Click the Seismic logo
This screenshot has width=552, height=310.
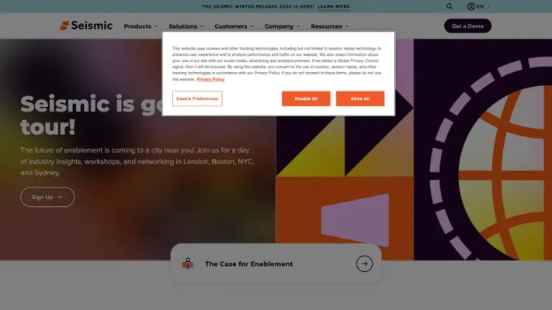86,26
